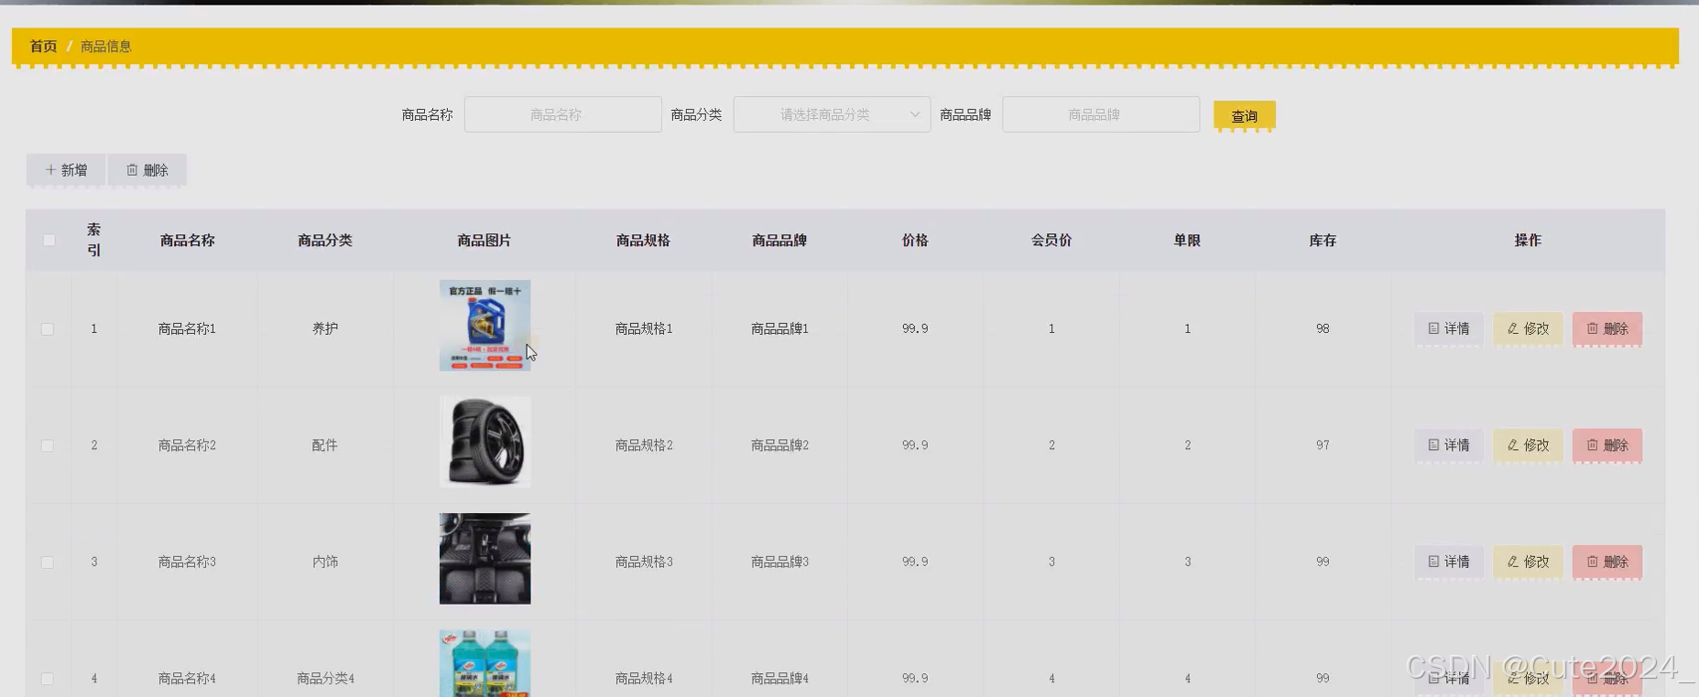Click the 商品名称 column header
1699x697 pixels.
click(187, 241)
